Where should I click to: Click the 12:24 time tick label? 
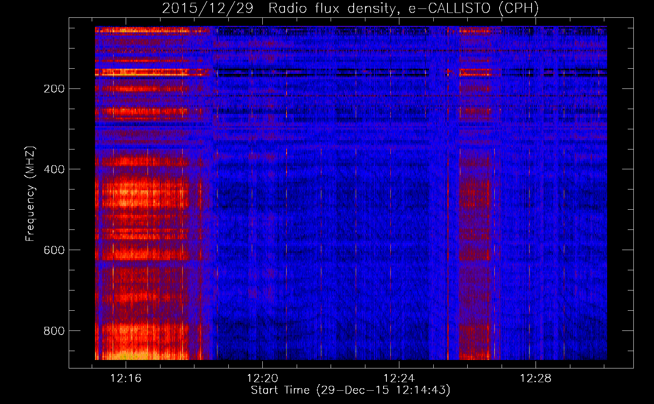(399, 379)
